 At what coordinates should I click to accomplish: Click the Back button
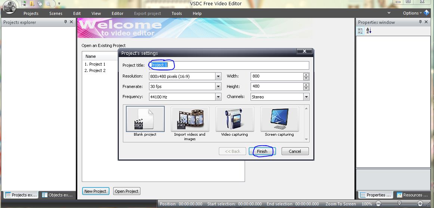232,151
